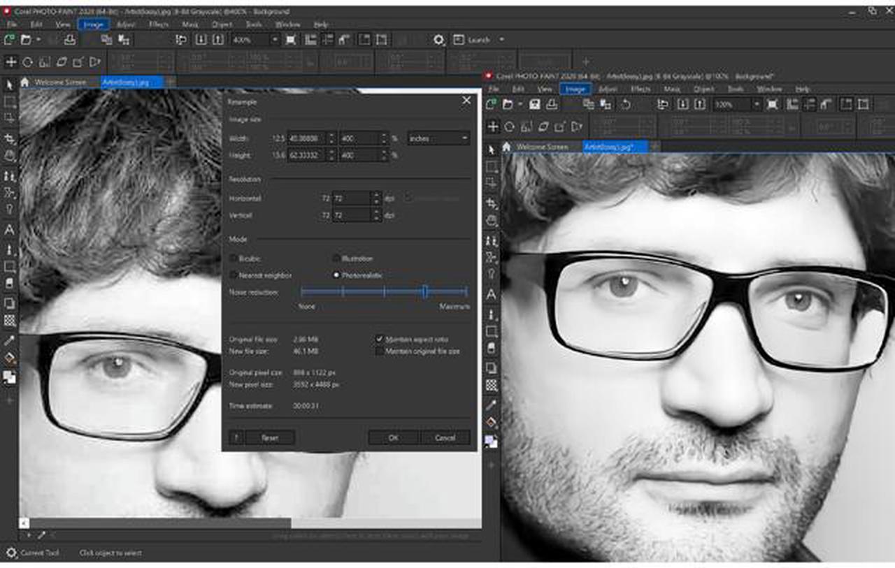895x568 pixels.
Task: Click the New document icon in left window toolbar
Action: point(10,40)
